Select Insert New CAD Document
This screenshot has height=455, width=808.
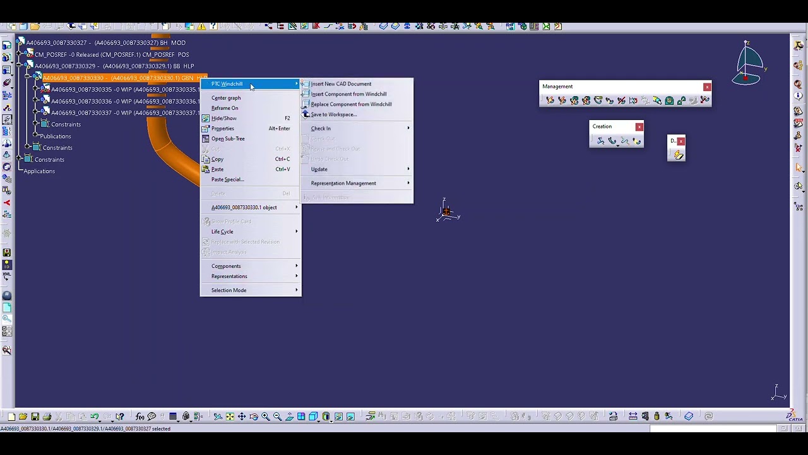(357, 84)
